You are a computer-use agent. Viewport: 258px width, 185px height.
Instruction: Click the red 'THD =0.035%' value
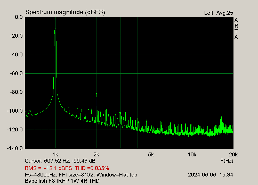click(x=92, y=168)
